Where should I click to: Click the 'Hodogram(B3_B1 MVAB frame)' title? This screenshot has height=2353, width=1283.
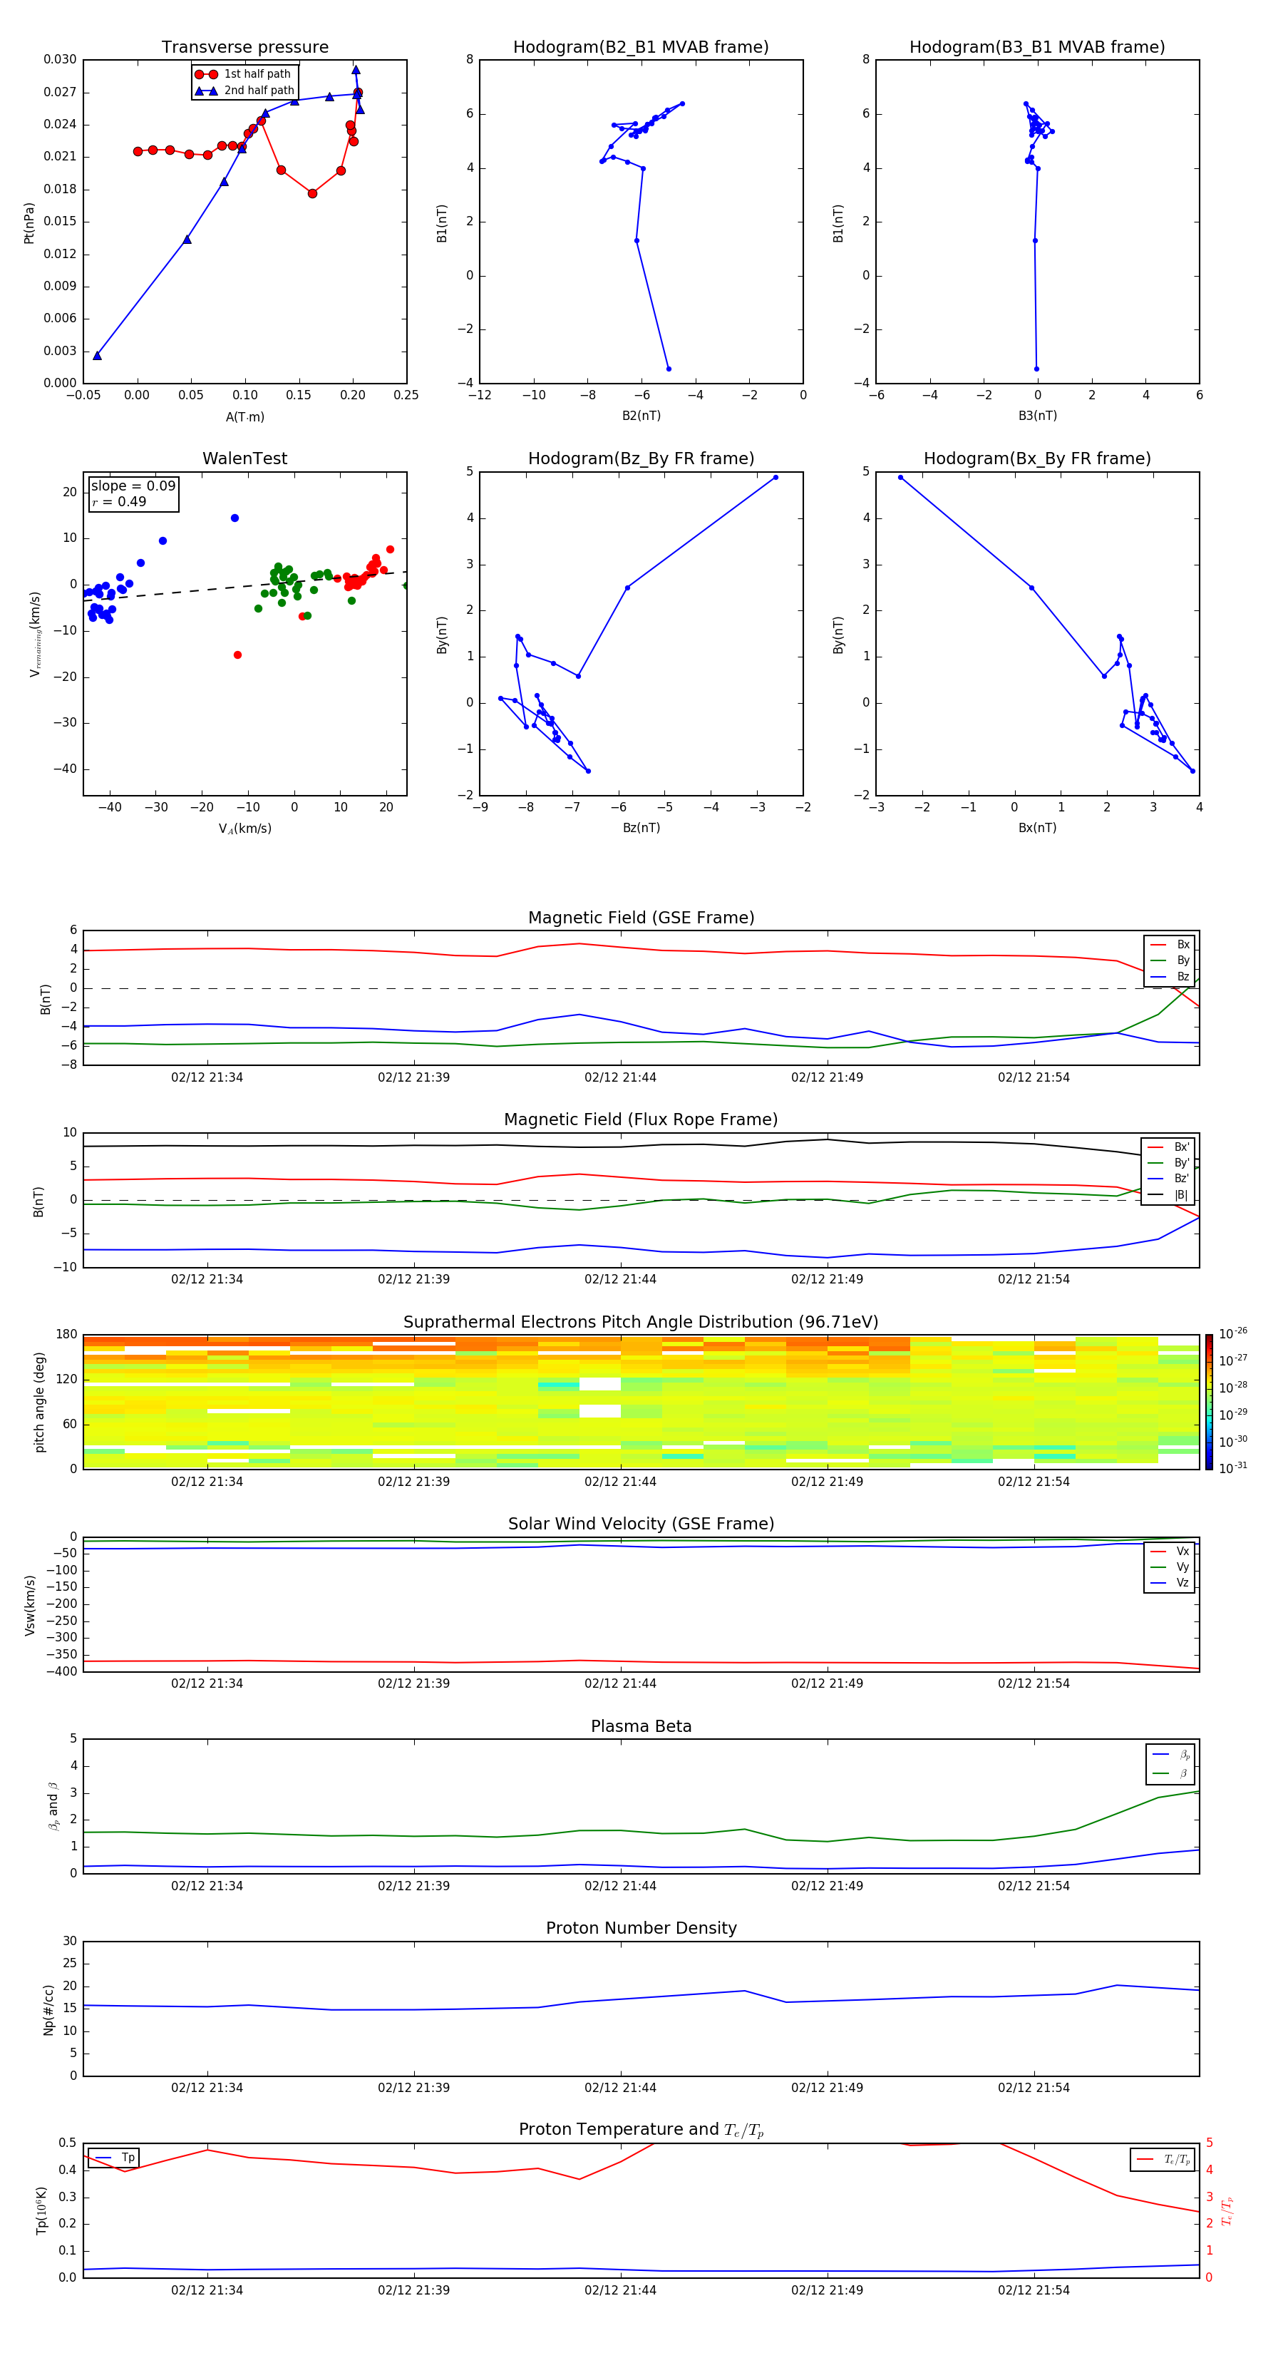coord(1037,48)
